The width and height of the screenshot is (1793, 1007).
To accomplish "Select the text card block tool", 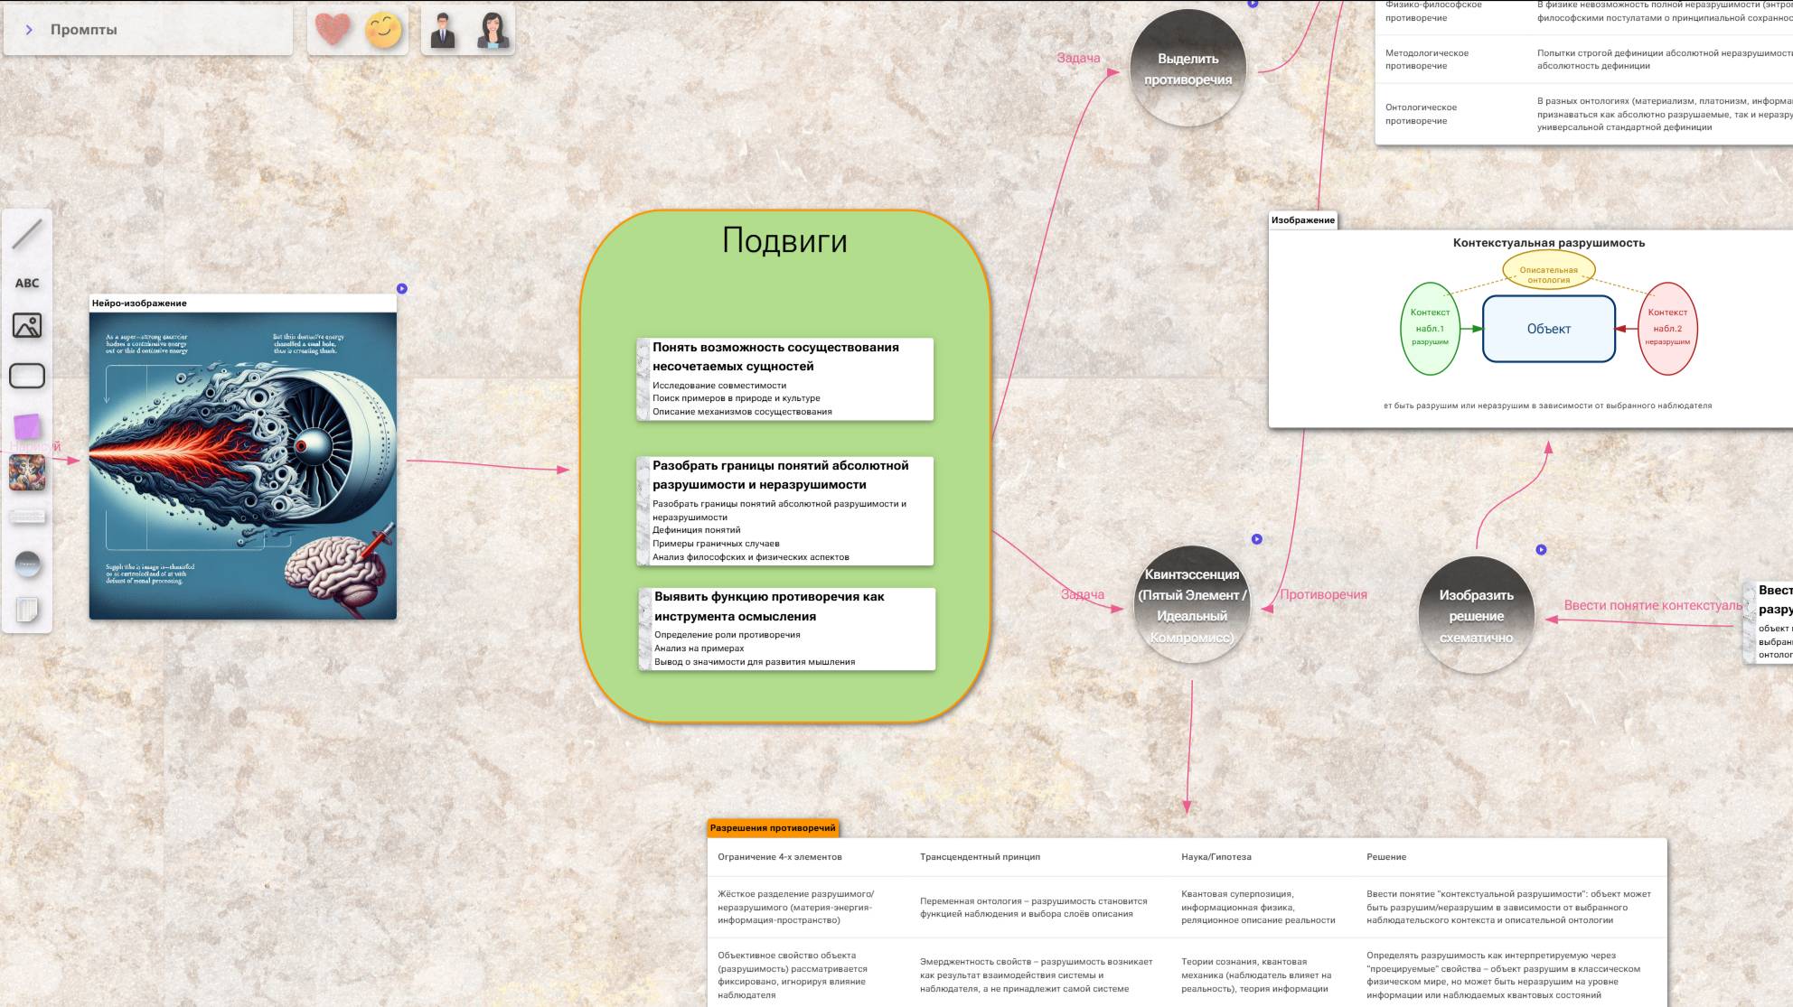I will pos(27,517).
